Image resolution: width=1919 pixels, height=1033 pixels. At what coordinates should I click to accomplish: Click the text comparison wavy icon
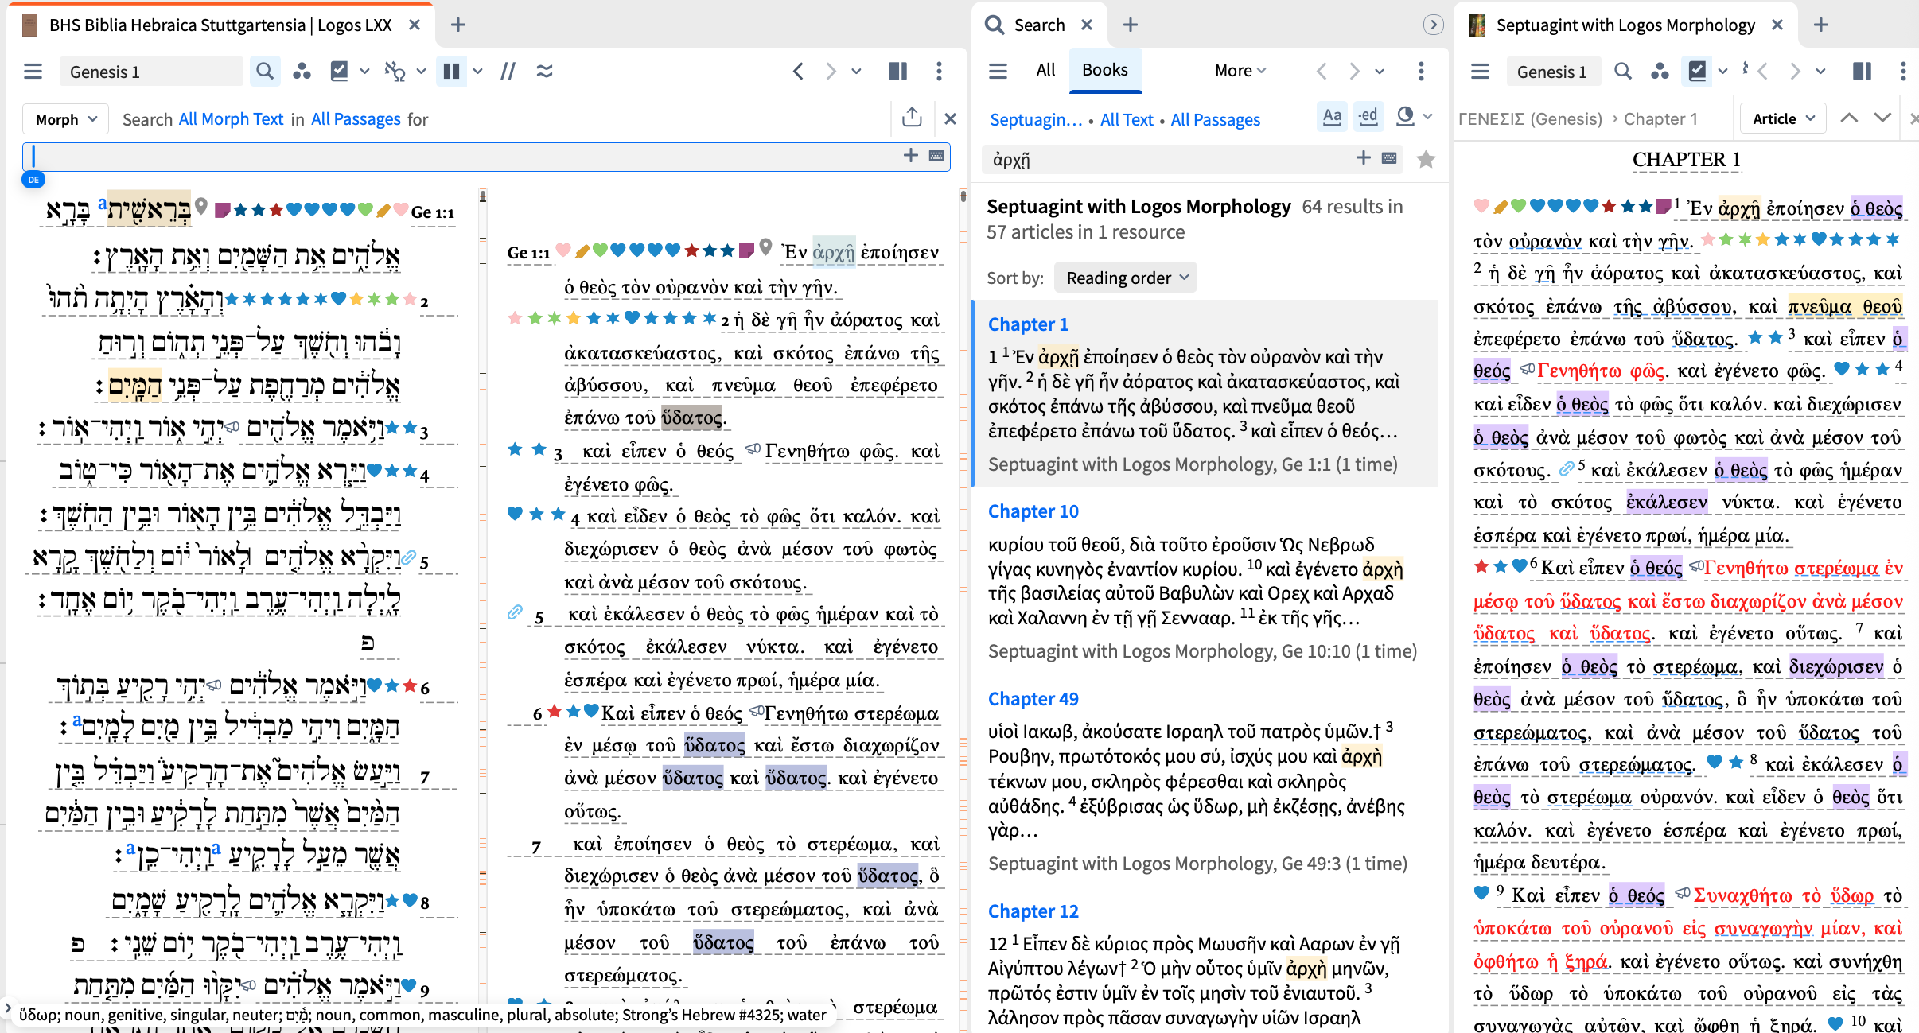[x=545, y=72]
